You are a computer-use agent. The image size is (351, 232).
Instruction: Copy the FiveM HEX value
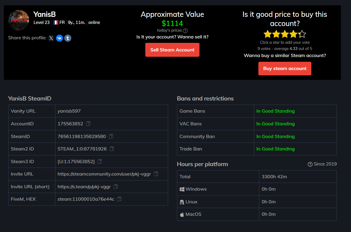[119, 199]
